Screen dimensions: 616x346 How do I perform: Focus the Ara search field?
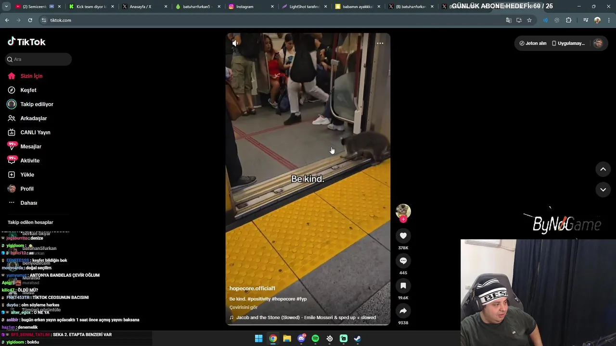38,59
